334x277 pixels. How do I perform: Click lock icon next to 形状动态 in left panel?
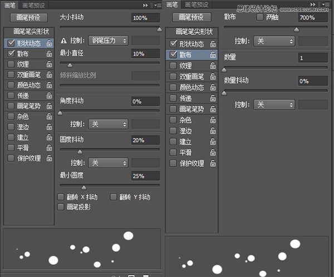point(49,43)
